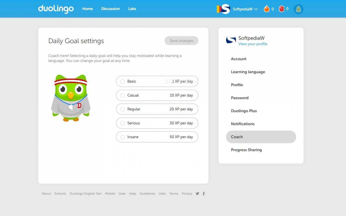346x216 pixels.
Task: Open the Labs tab
Action: (132, 9)
